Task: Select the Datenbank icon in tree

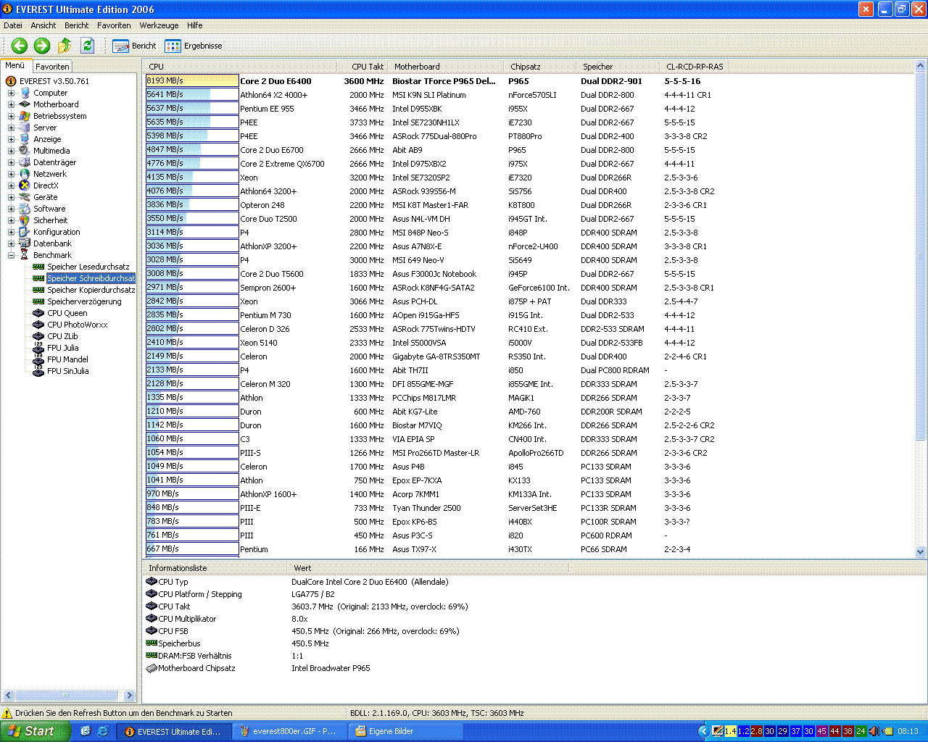Action: [25, 243]
